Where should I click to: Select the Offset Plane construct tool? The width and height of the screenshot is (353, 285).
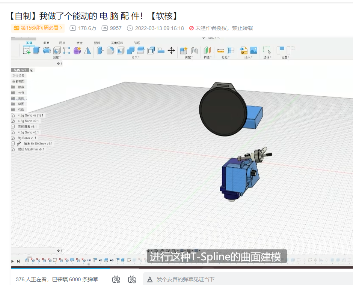click(207, 51)
